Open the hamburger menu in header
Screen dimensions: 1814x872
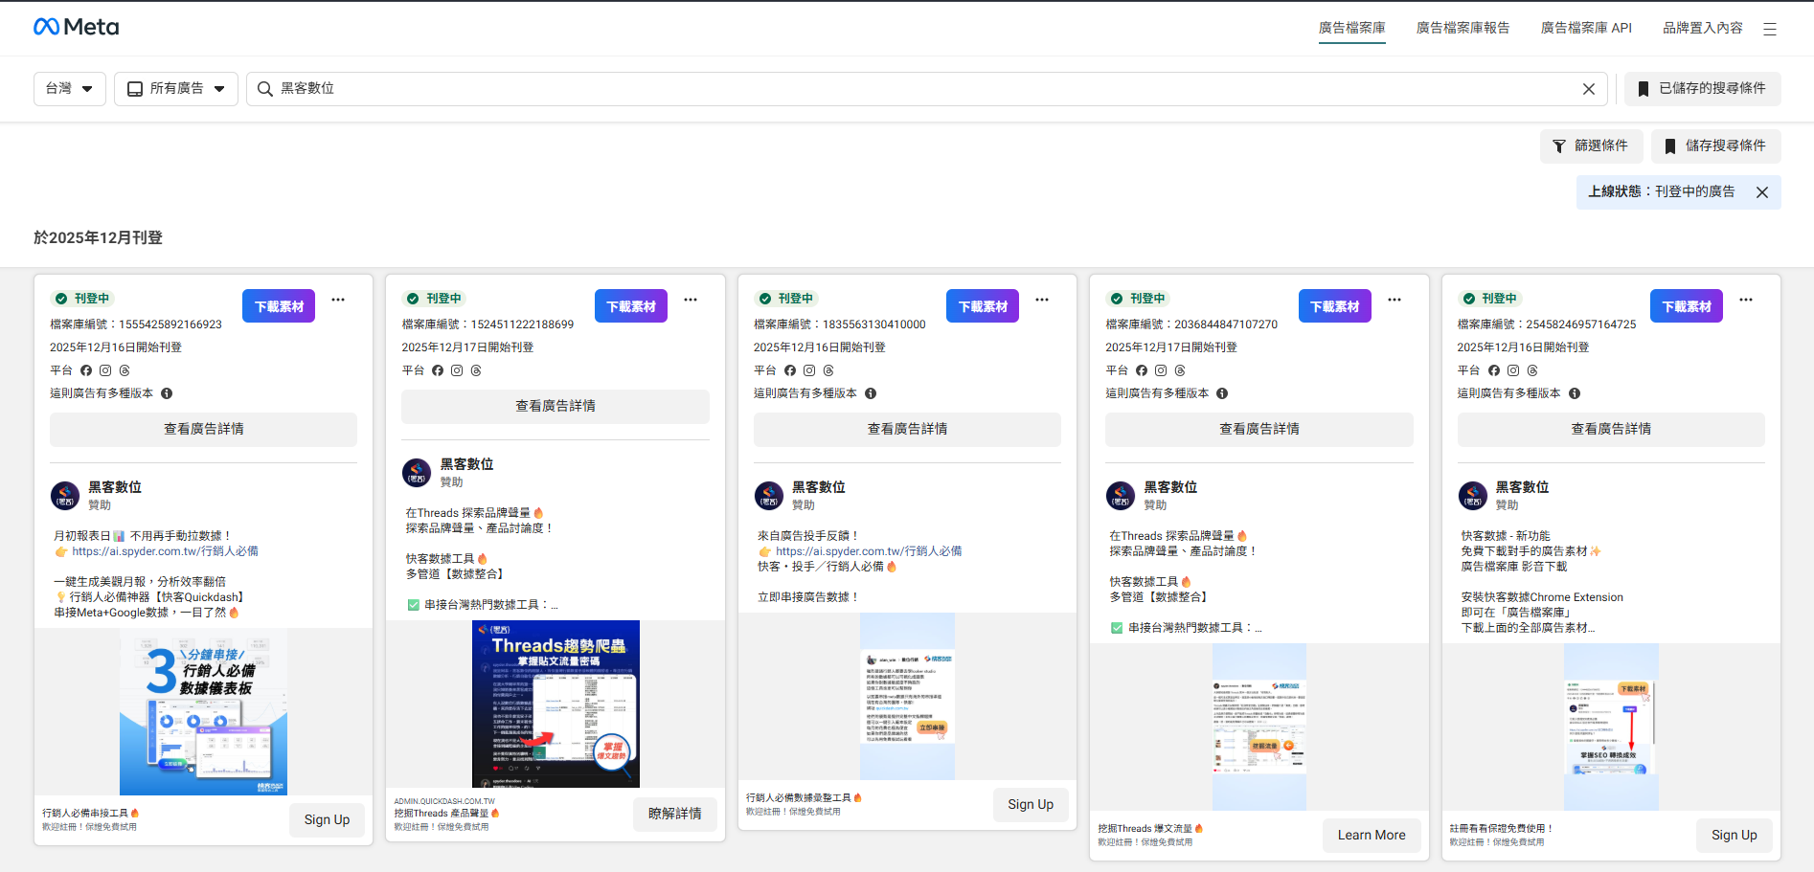(1770, 29)
